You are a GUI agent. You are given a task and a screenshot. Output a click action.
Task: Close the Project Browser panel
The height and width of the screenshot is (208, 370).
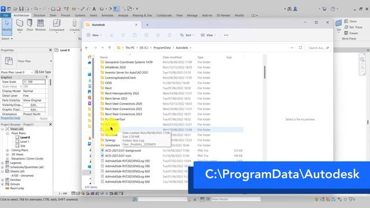[50, 124]
